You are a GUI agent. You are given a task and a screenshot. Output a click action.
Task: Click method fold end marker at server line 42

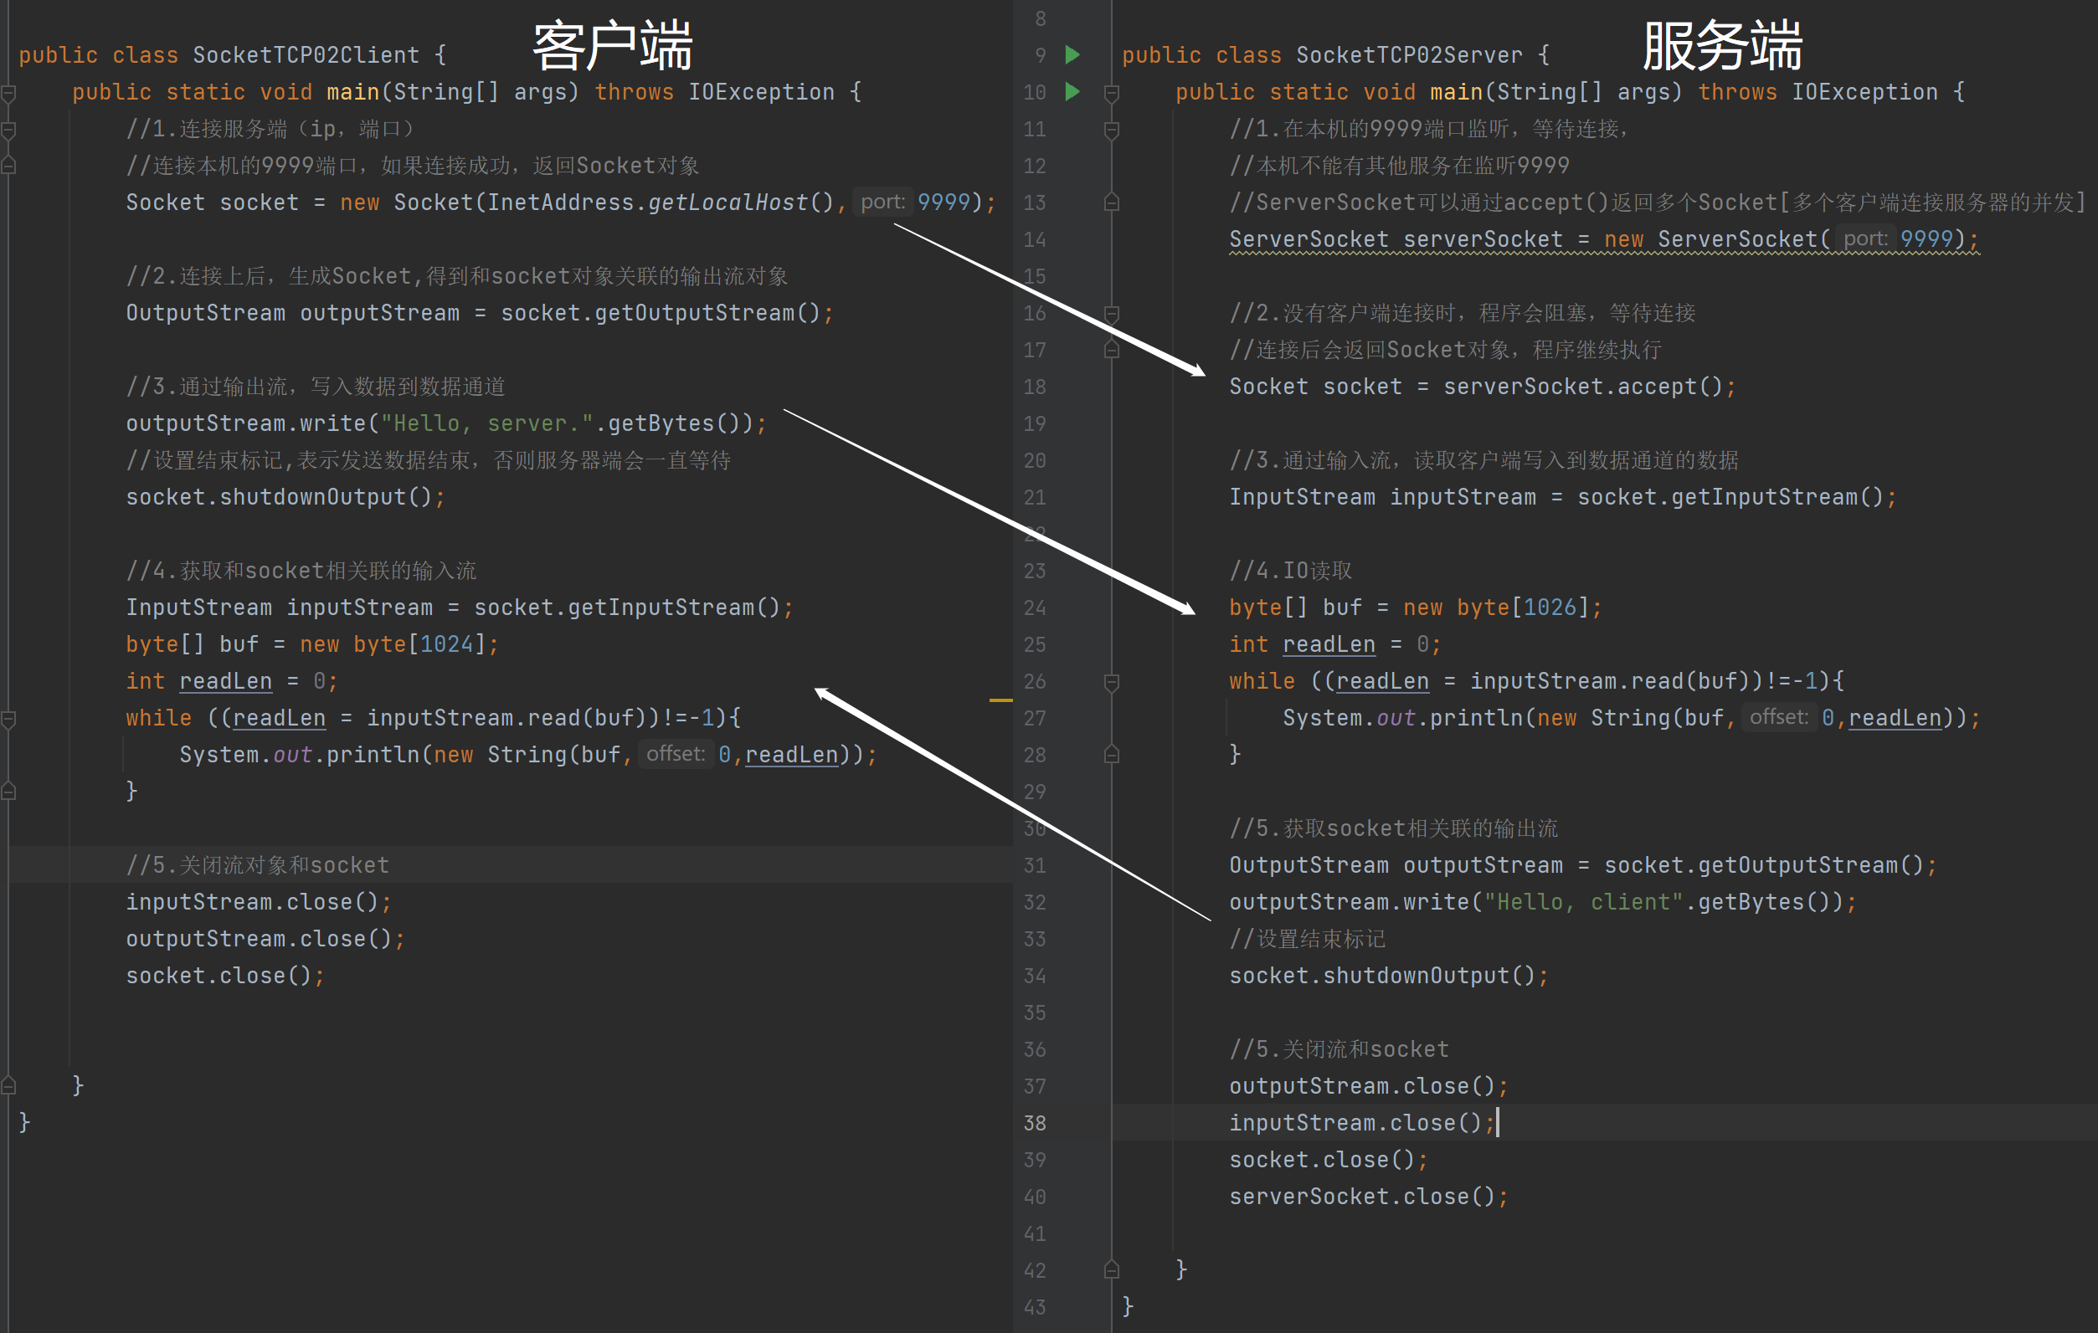(1112, 1269)
